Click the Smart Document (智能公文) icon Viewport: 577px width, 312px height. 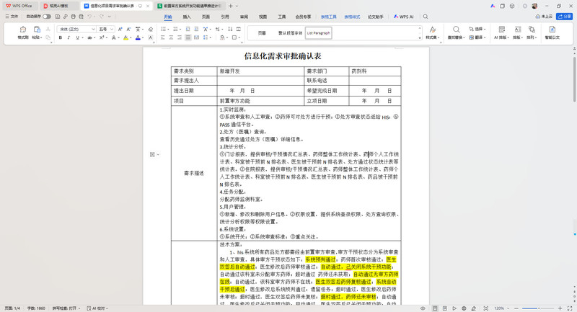[x=552, y=30]
